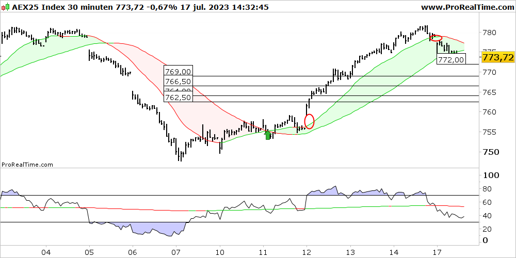Click the 755 price axis label

[x=489, y=132]
